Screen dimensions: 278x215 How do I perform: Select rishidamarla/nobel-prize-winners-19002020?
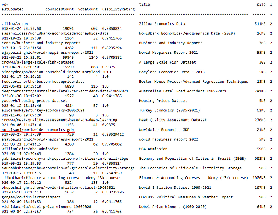click(x=47, y=207)
